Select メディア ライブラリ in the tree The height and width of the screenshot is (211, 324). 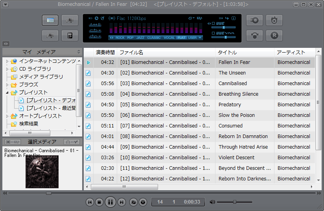41,76
